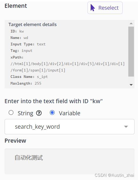Click the Input Type: text line

point(28,44)
